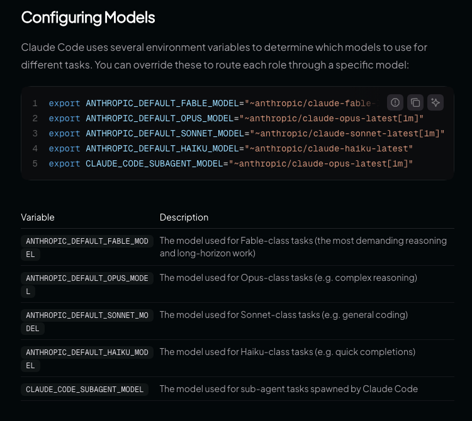
Task: Click code line 5 CLAUDE_CODE_SUBAGENT_MODEL export
Action: (x=230, y=164)
